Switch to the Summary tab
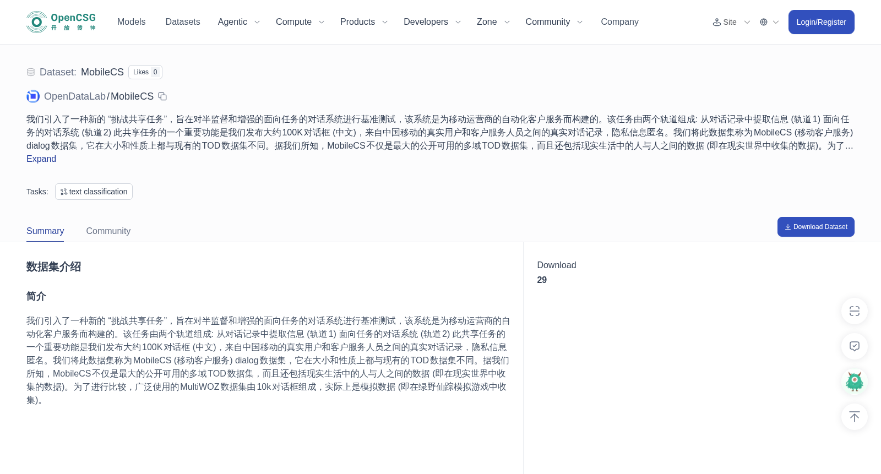This screenshot has width=881, height=474. click(45, 231)
